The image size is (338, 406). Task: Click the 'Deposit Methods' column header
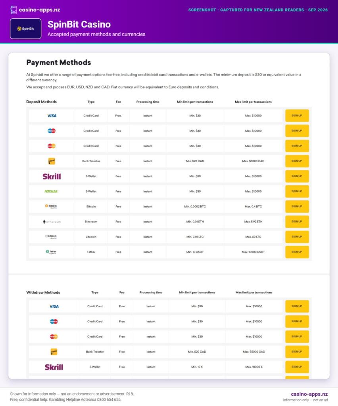click(41, 102)
